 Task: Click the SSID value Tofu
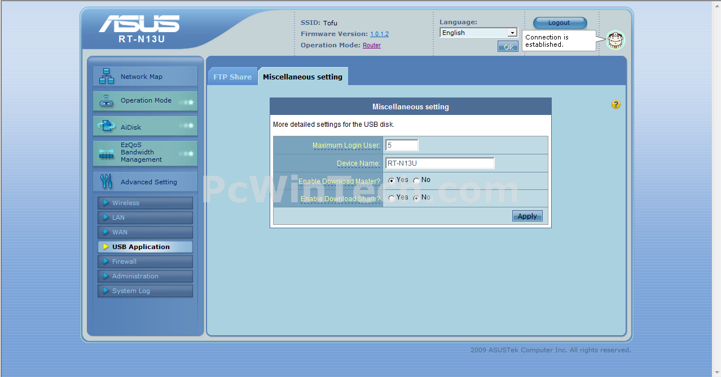[330, 23]
